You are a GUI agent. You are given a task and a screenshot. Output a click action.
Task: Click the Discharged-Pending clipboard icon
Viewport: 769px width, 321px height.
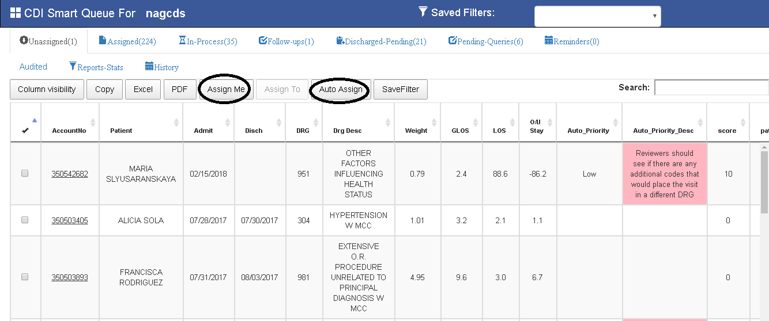(x=340, y=40)
